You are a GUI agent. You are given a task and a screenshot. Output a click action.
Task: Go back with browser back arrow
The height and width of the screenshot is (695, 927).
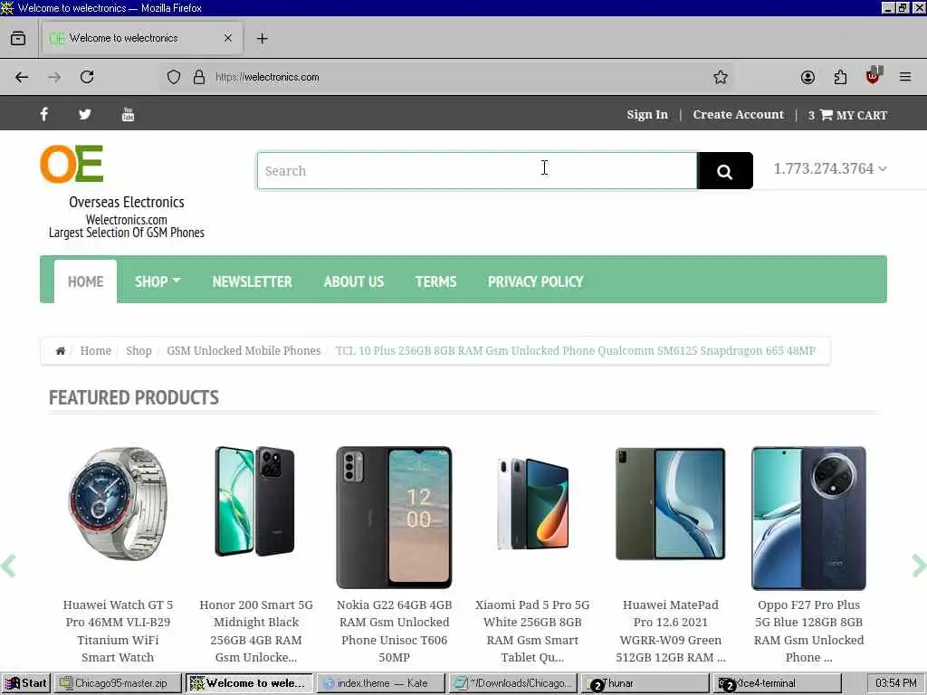(x=22, y=77)
